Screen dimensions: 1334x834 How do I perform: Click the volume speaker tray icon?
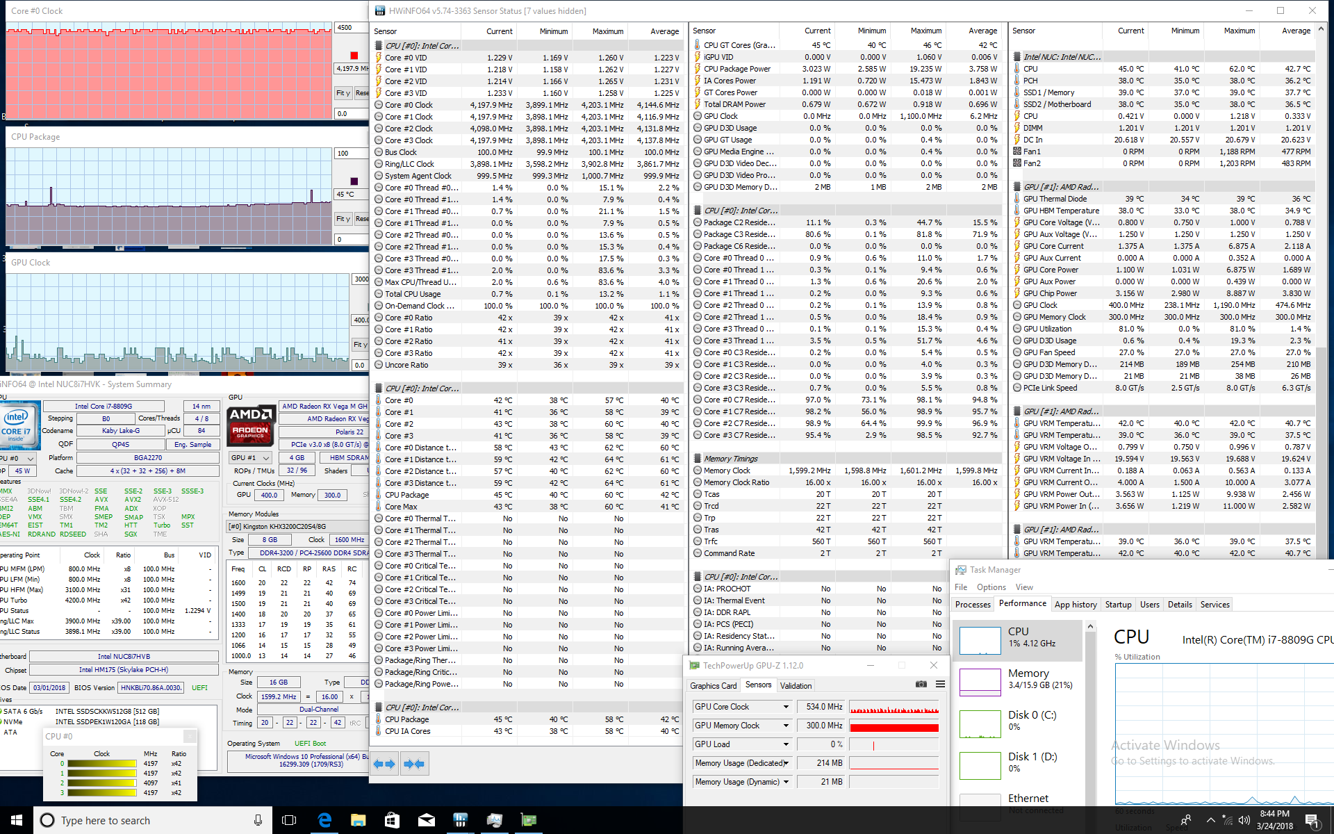coord(1244,820)
